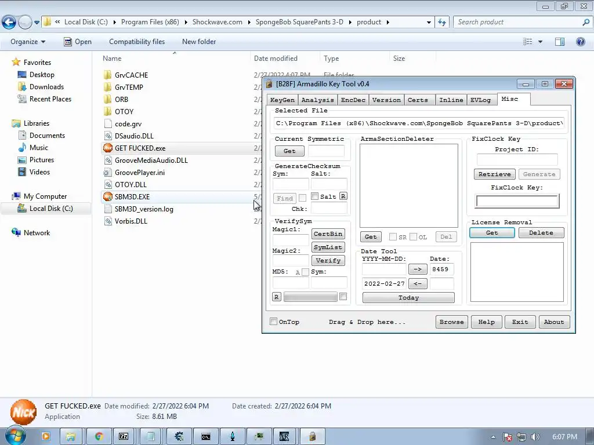Expand recent pages arrow beside forward button
This screenshot has height=445, width=594.
click(37, 23)
